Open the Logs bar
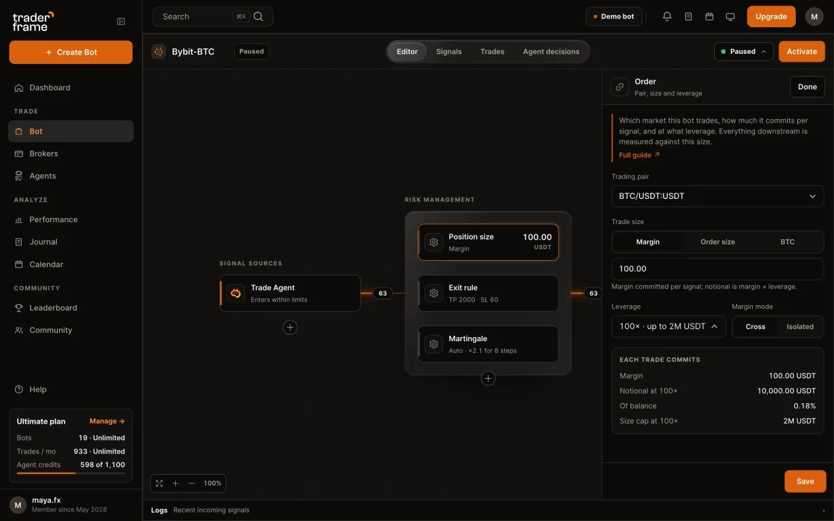Screen dimensions: 834x521 tap(488, 510)
